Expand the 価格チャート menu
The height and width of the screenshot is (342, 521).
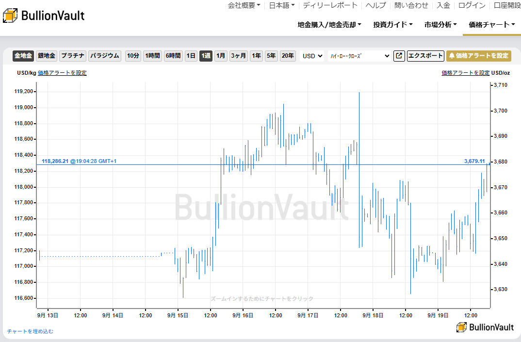(492, 25)
